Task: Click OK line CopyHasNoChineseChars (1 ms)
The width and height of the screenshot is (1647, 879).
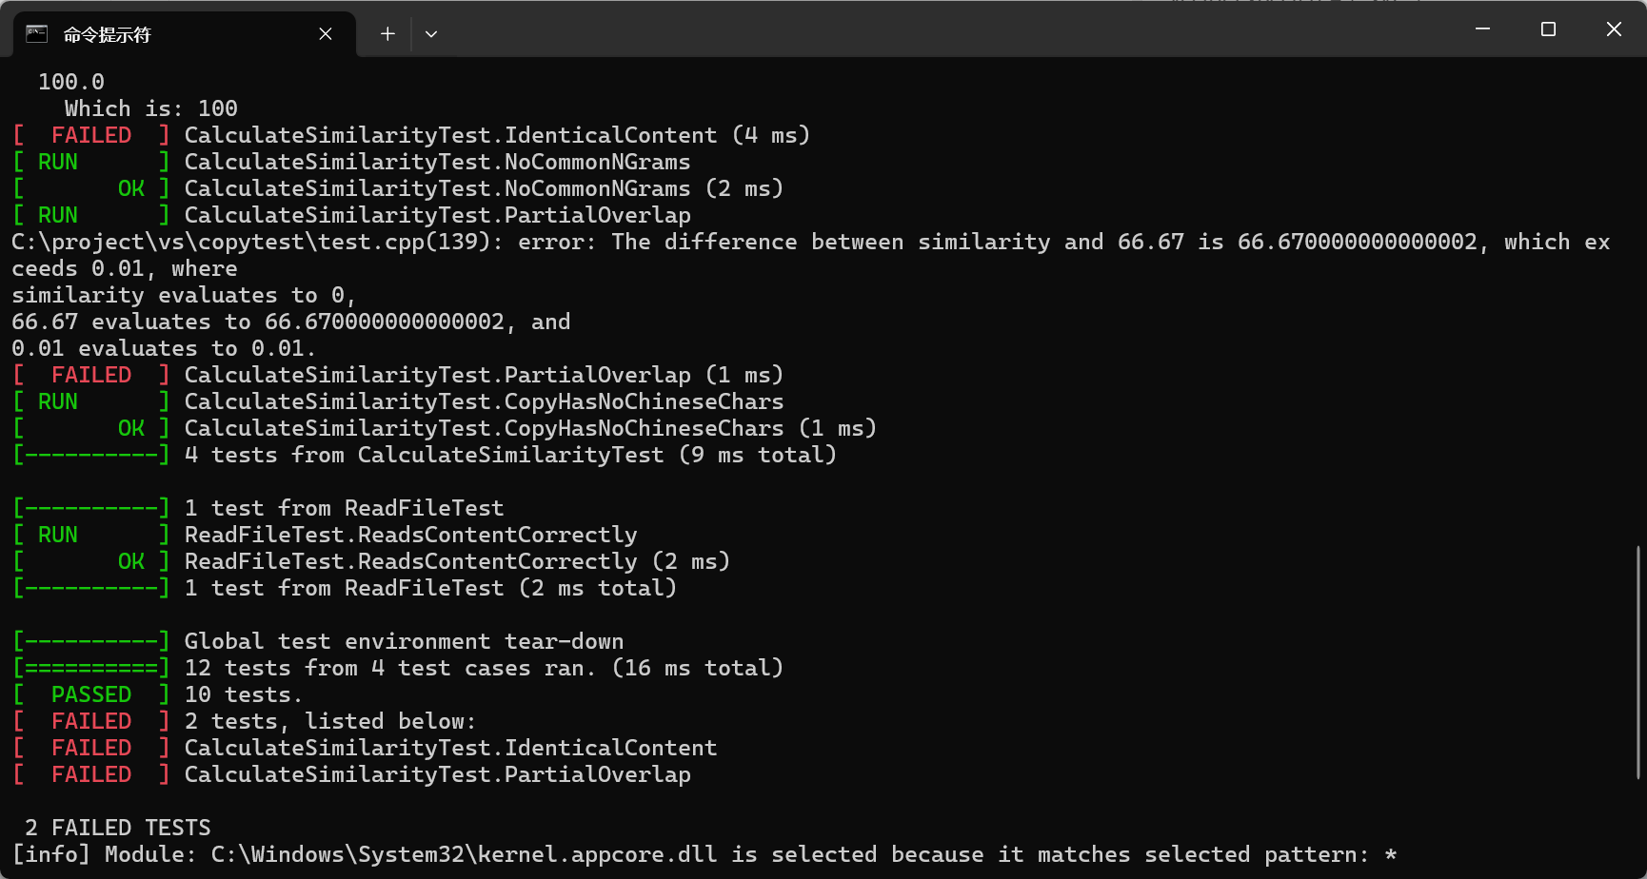Action: 445,428
